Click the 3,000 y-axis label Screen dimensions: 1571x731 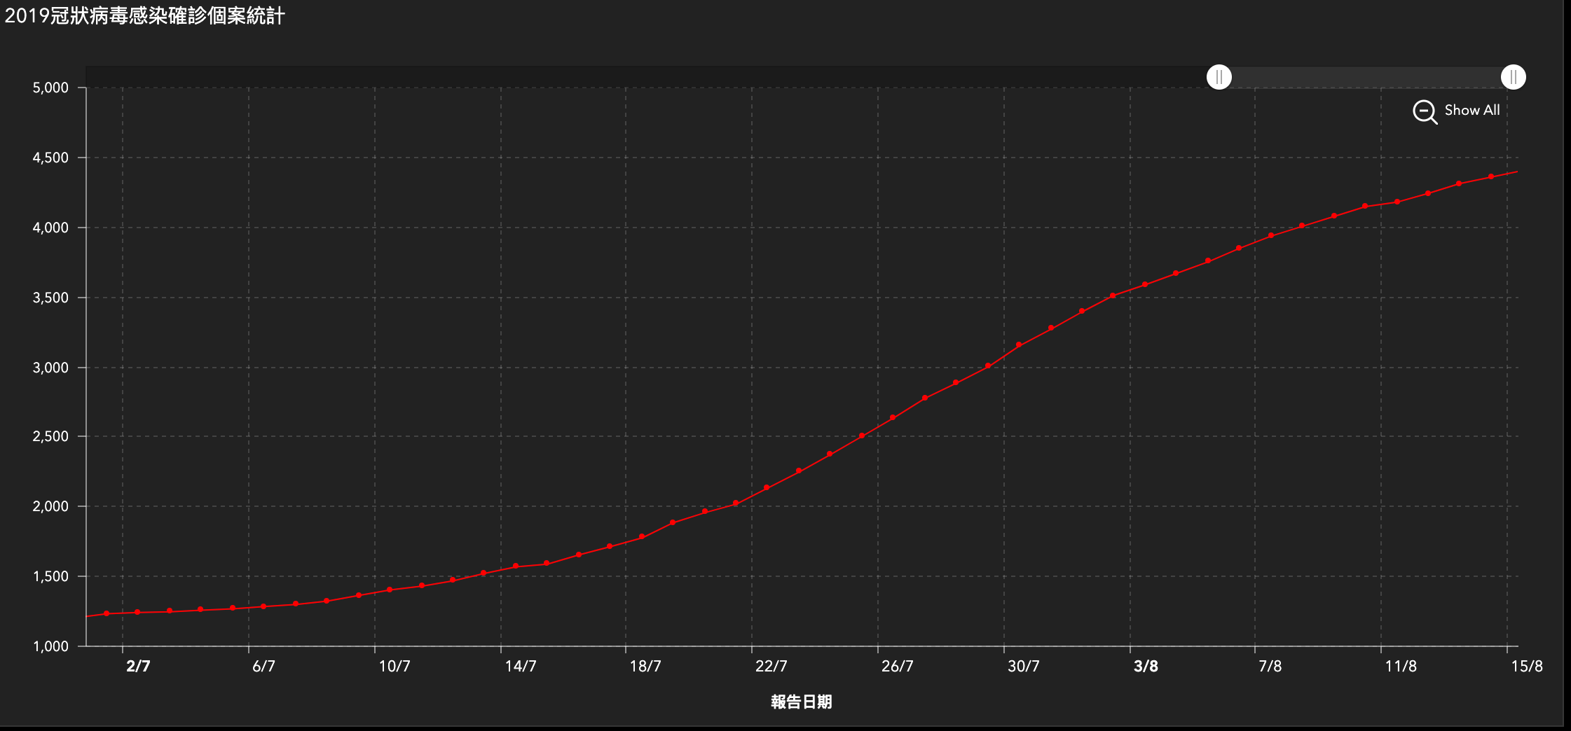(50, 368)
